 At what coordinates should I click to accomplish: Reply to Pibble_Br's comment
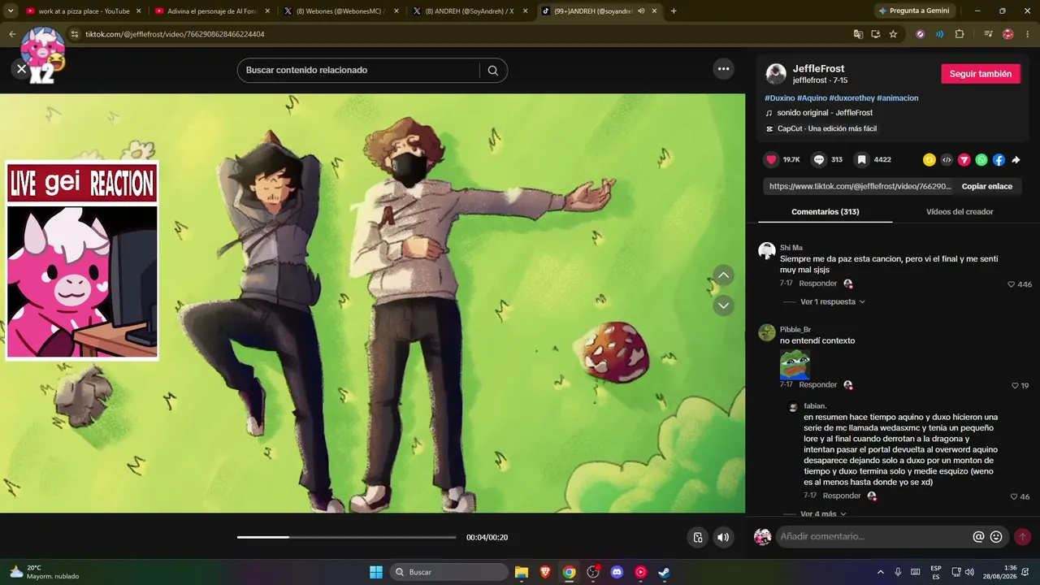[817, 385]
